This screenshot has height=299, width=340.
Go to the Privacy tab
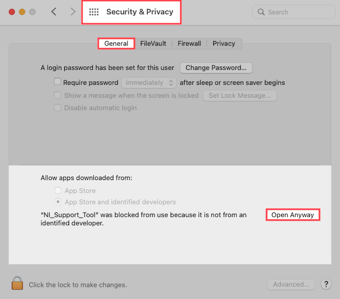[x=223, y=43]
